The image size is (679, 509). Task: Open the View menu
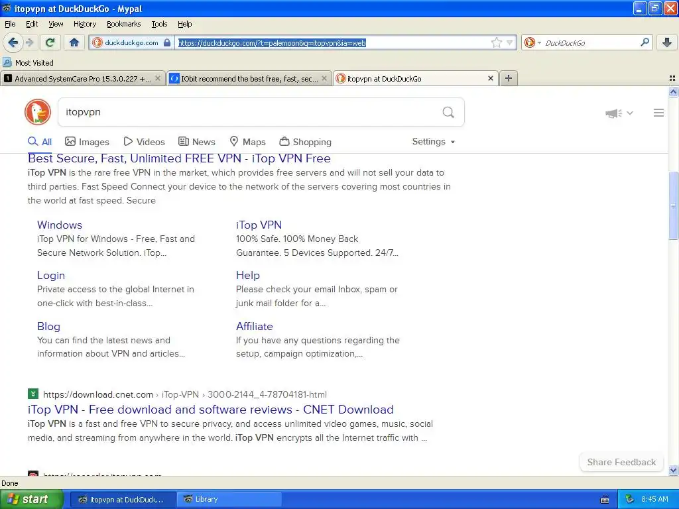click(x=56, y=24)
